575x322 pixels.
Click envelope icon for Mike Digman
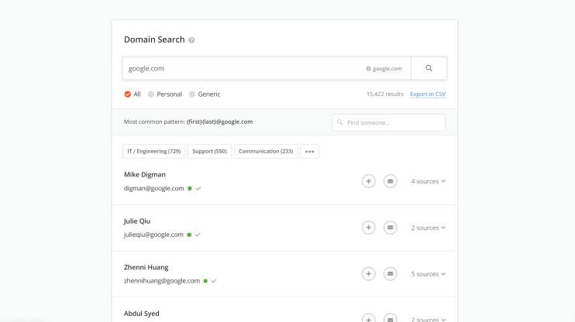(391, 181)
